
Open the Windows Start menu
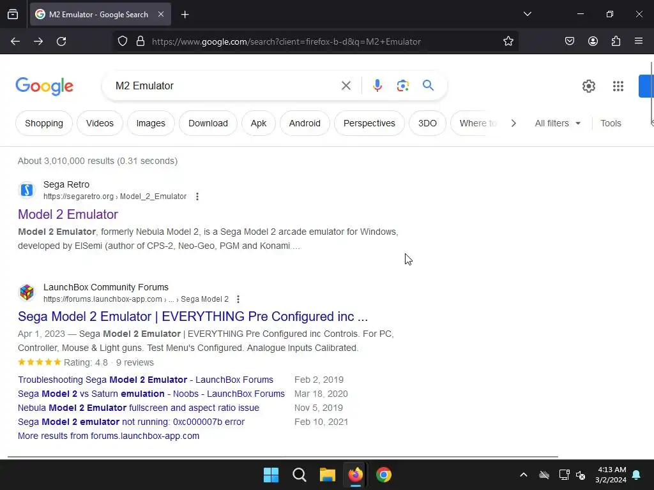pos(271,475)
